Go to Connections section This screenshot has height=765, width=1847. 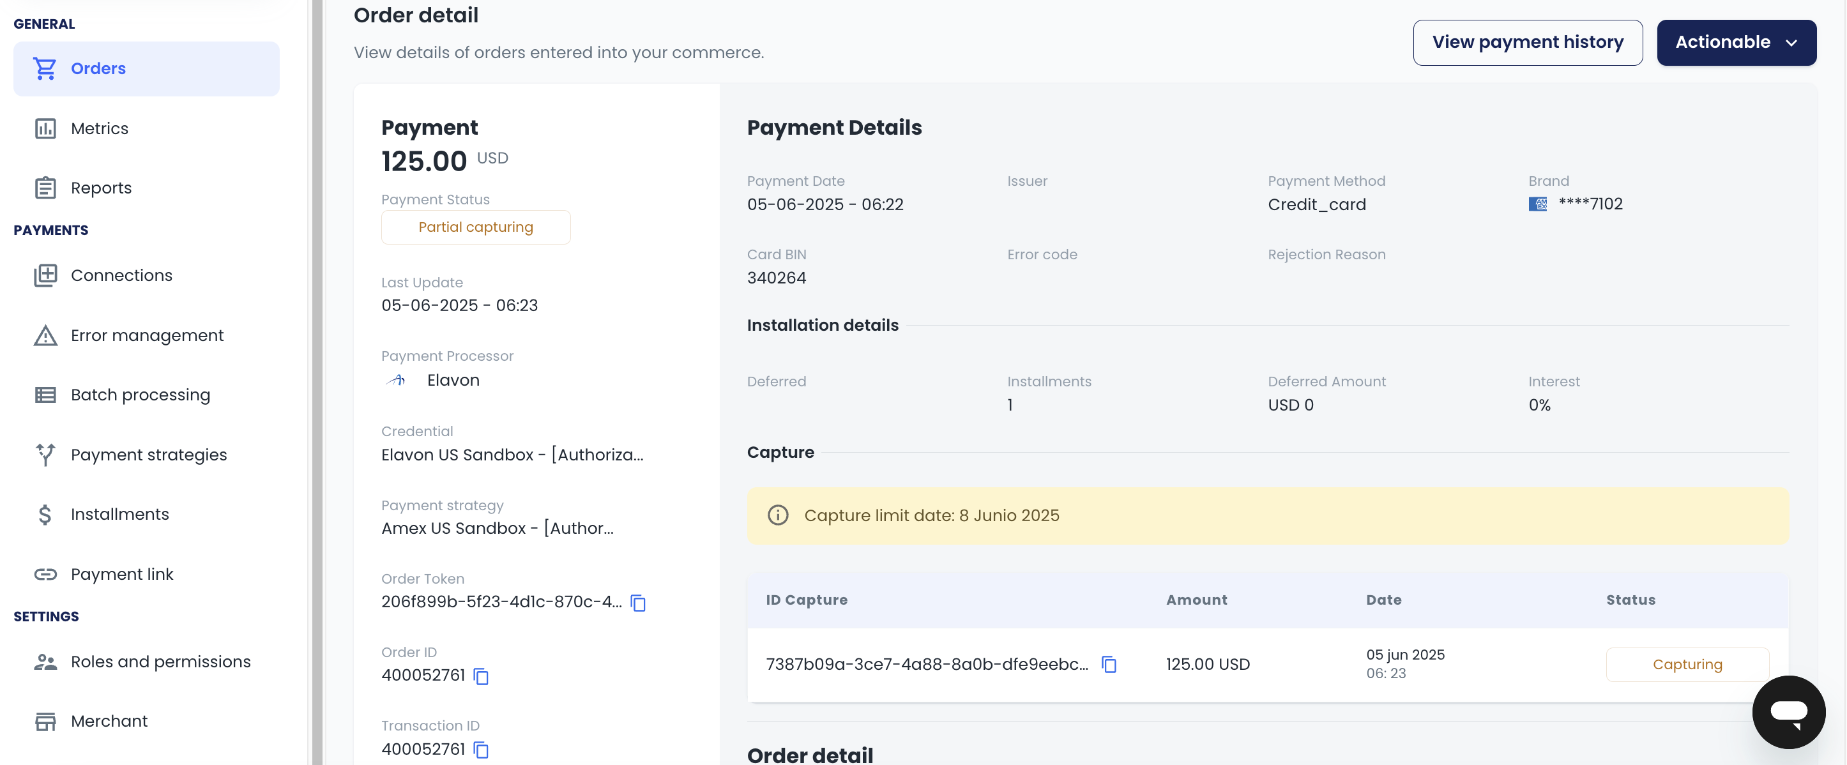coord(121,275)
